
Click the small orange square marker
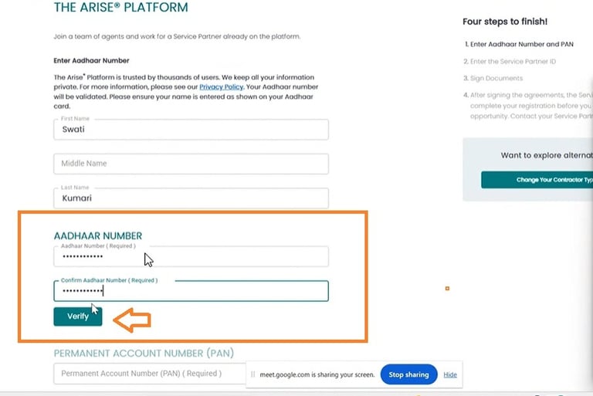point(447,289)
